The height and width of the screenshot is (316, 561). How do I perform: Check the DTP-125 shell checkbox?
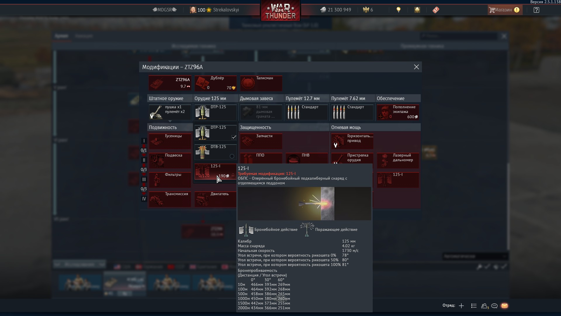click(x=234, y=137)
